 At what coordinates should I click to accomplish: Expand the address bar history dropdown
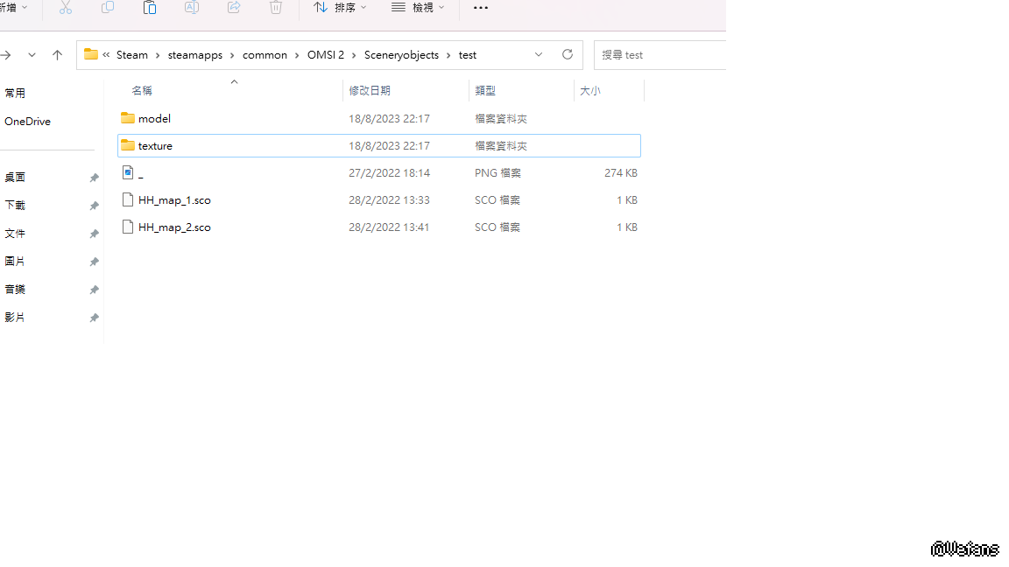point(539,54)
